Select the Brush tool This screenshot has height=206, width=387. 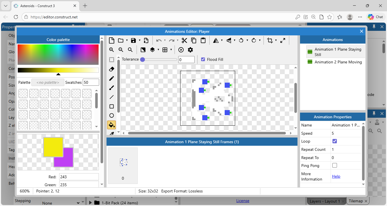point(112,88)
